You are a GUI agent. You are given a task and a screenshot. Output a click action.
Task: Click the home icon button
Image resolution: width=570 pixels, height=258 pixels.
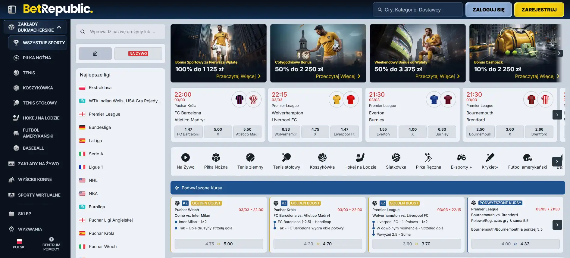coord(95,54)
